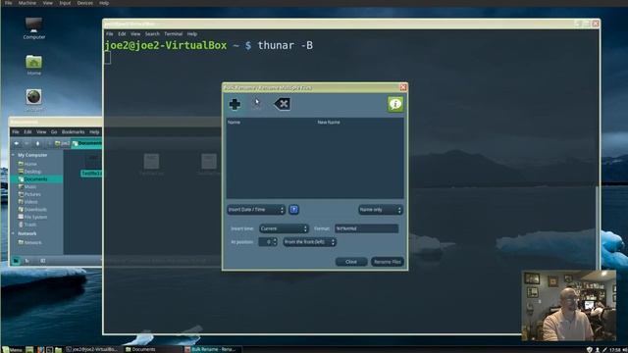
Task: Click the file manager up arrow
Action: point(37,143)
